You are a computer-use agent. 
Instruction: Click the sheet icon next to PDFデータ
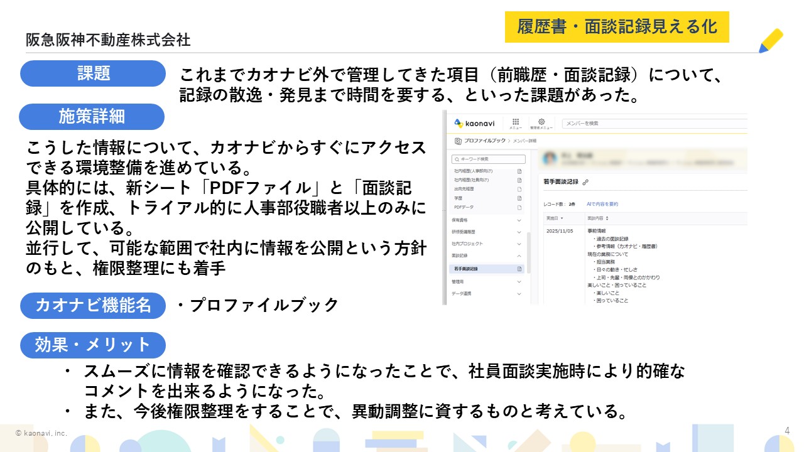[x=519, y=207]
